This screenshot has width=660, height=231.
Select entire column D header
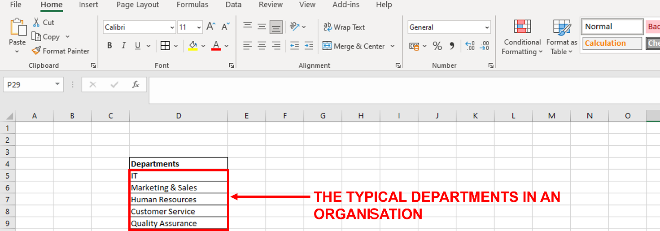pos(179,116)
